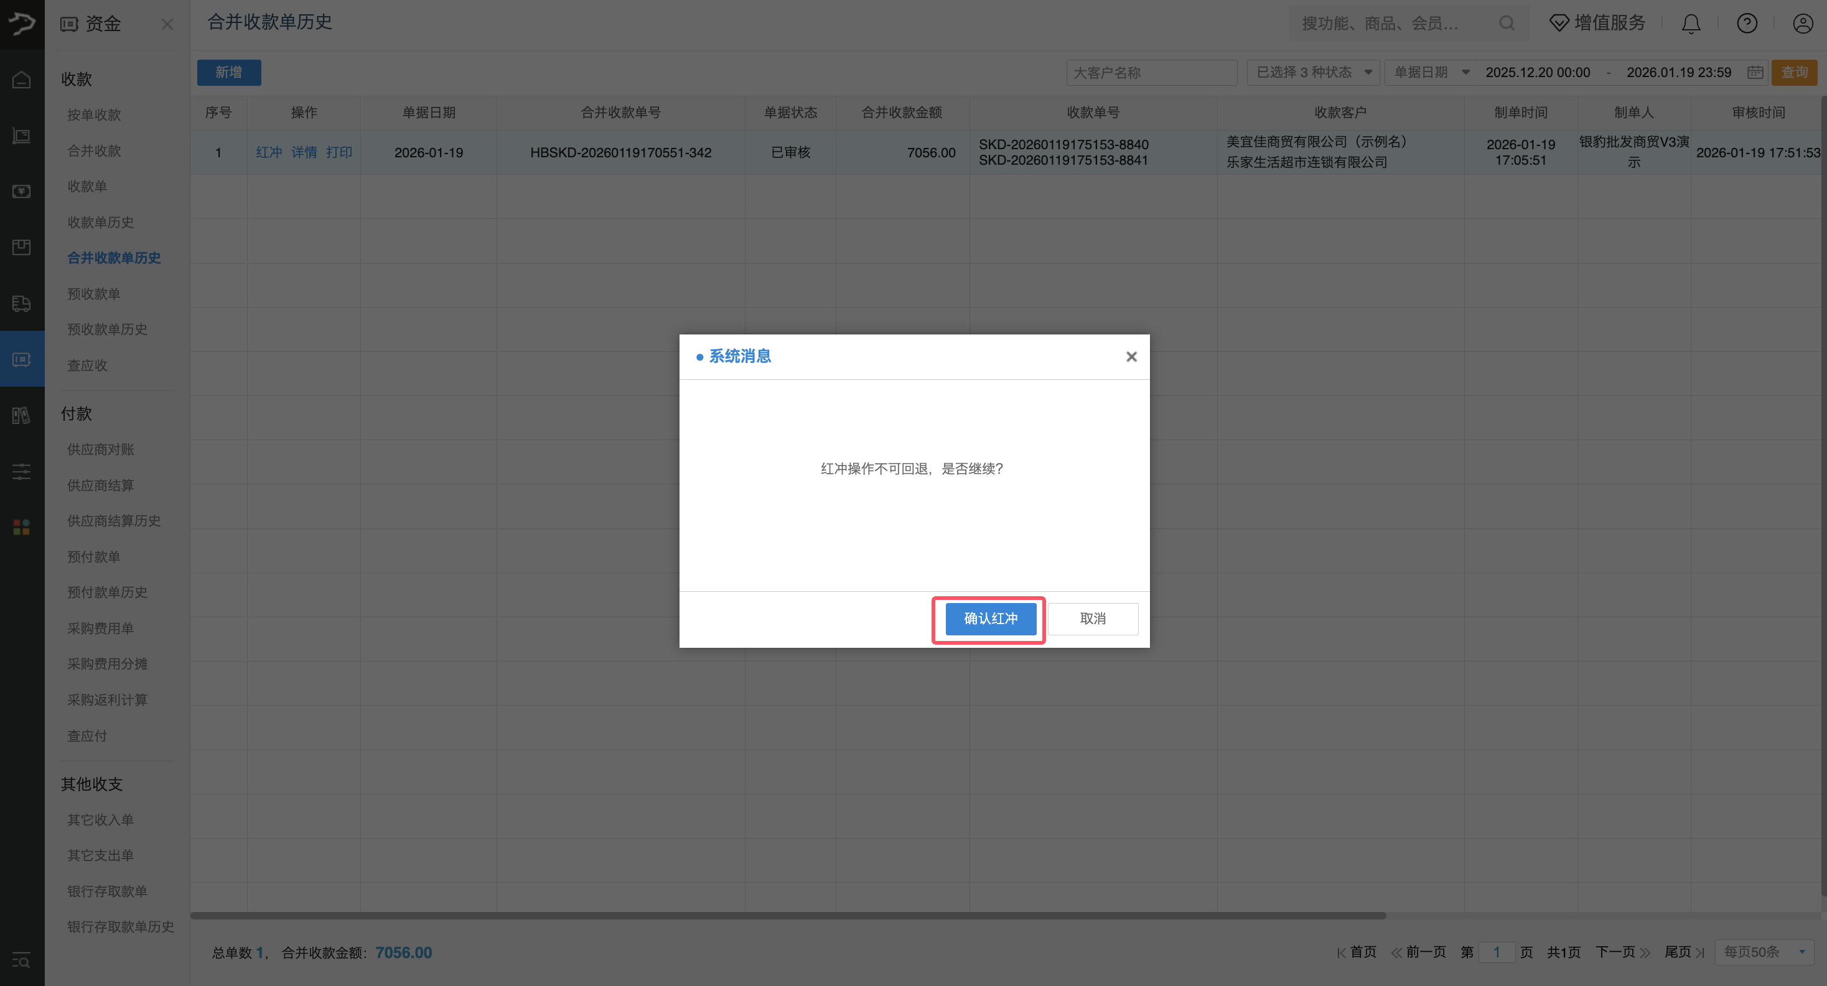Click the home icon in left sidebar
The height and width of the screenshot is (986, 1827).
pos(21,80)
